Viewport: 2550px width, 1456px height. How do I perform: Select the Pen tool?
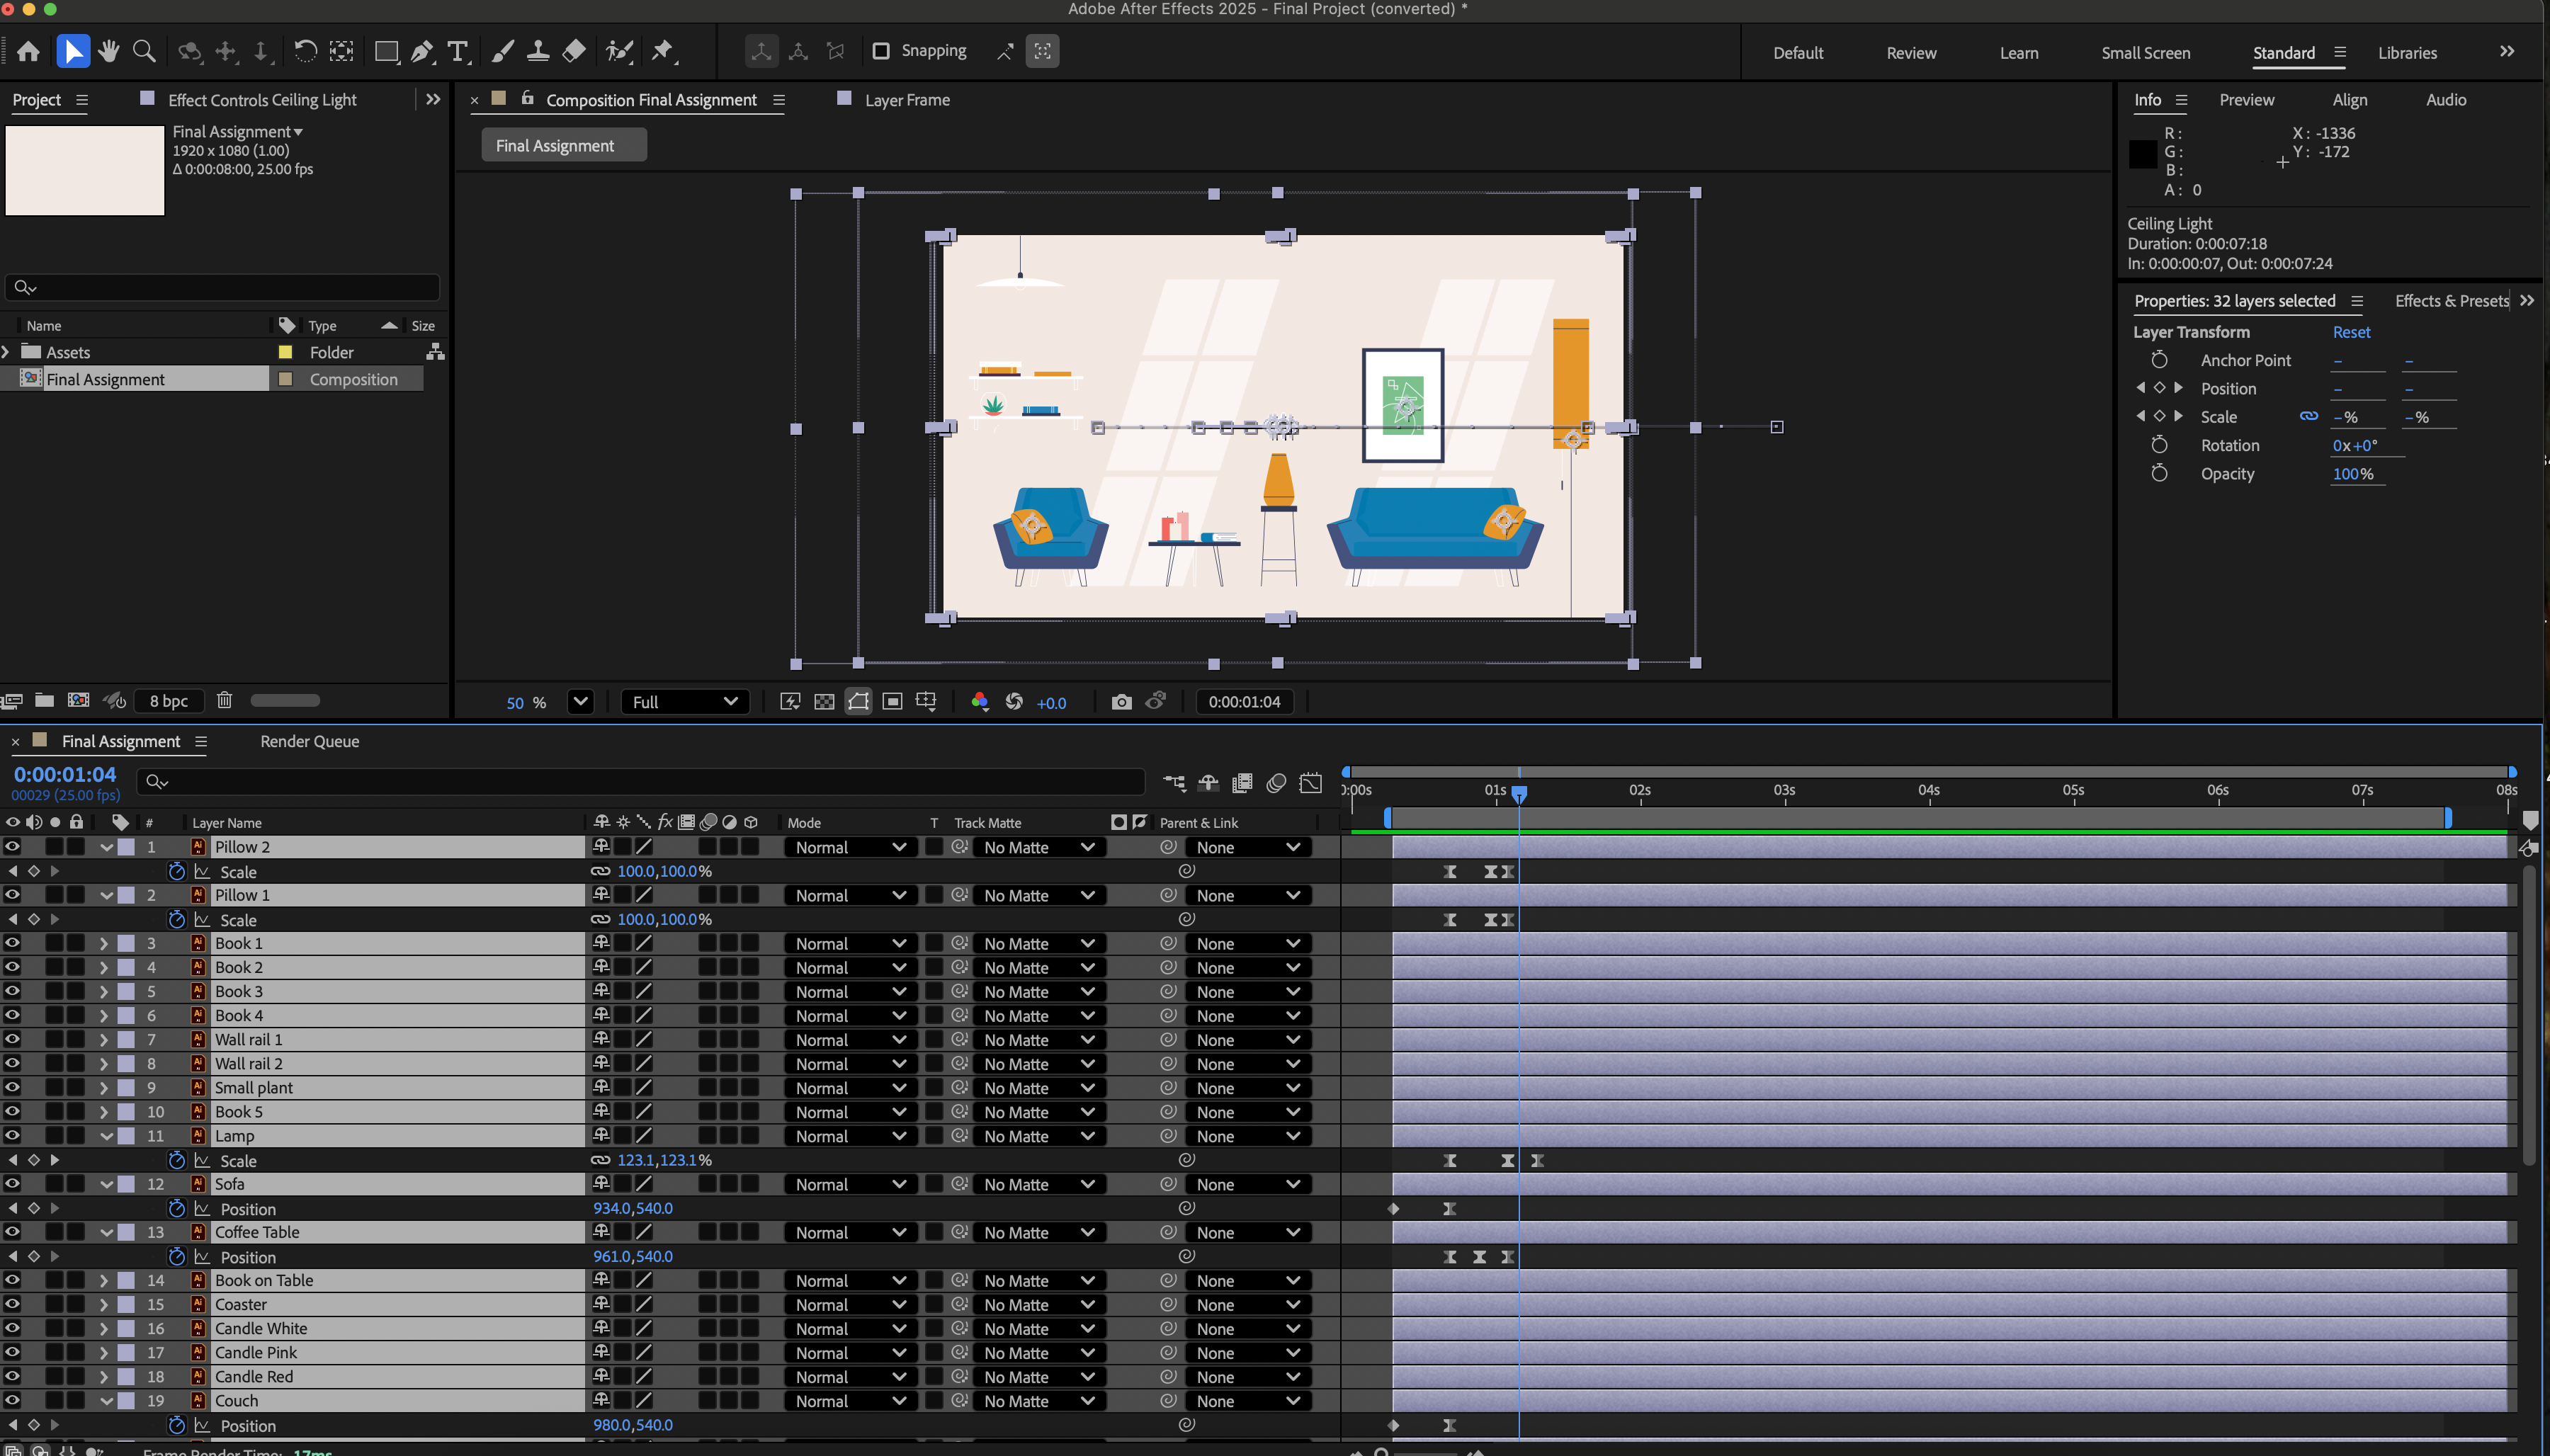pos(422,51)
